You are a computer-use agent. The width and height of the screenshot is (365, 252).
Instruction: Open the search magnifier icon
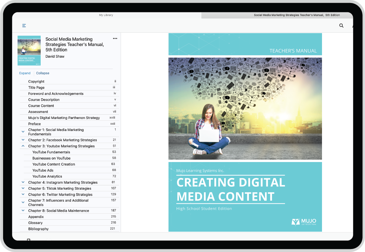(x=341, y=26)
